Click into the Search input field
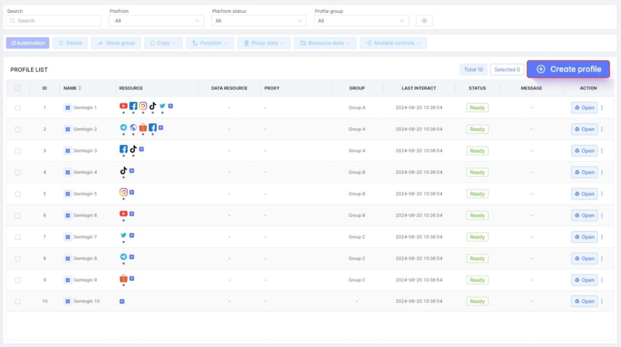This screenshot has height=347, width=621. pyautogui.click(x=54, y=21)
